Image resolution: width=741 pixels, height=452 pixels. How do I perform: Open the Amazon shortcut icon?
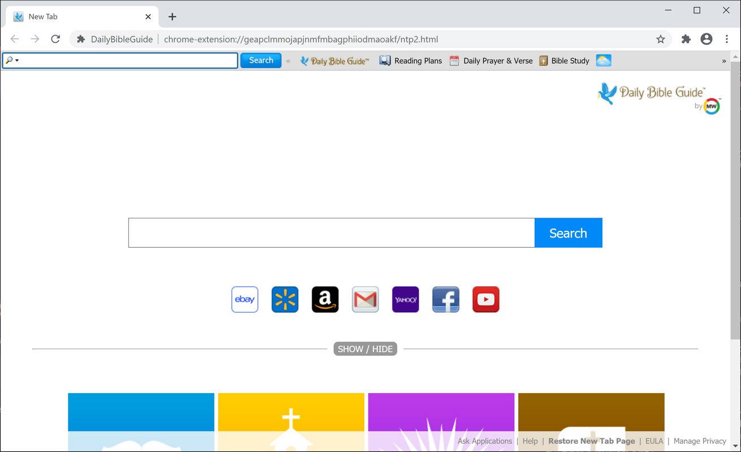(325, 299)
